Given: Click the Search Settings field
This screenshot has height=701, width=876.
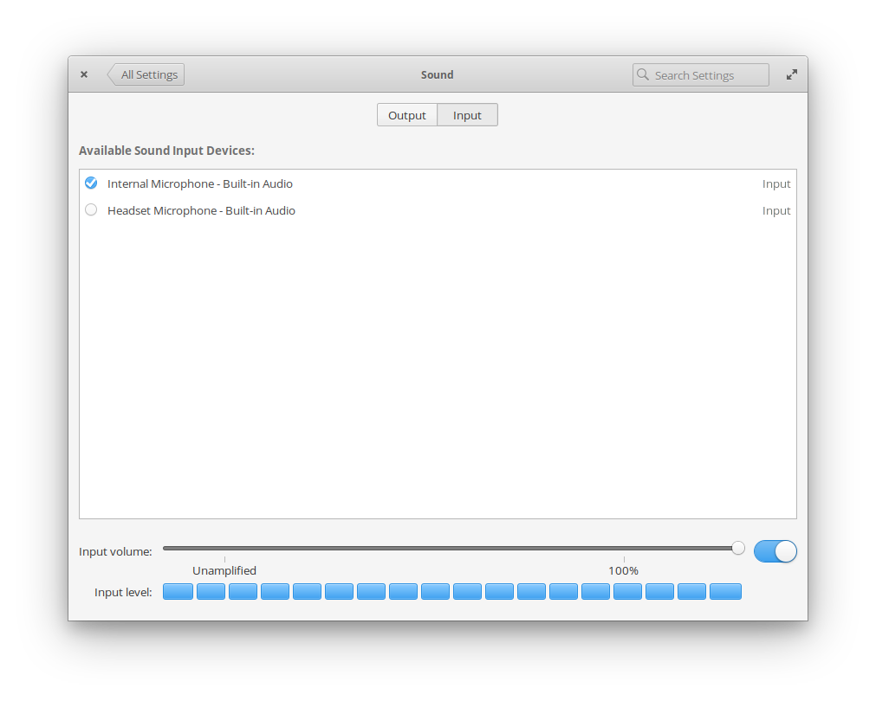Looking at the screenshot, I should (701, 74).
